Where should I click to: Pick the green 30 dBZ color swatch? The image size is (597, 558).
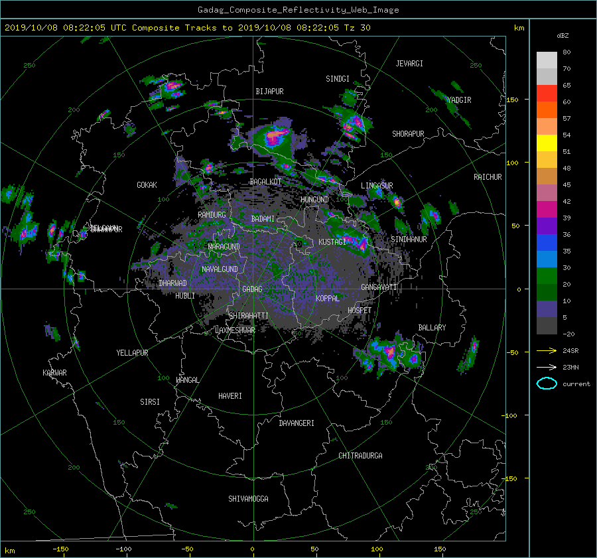point(547,275)
